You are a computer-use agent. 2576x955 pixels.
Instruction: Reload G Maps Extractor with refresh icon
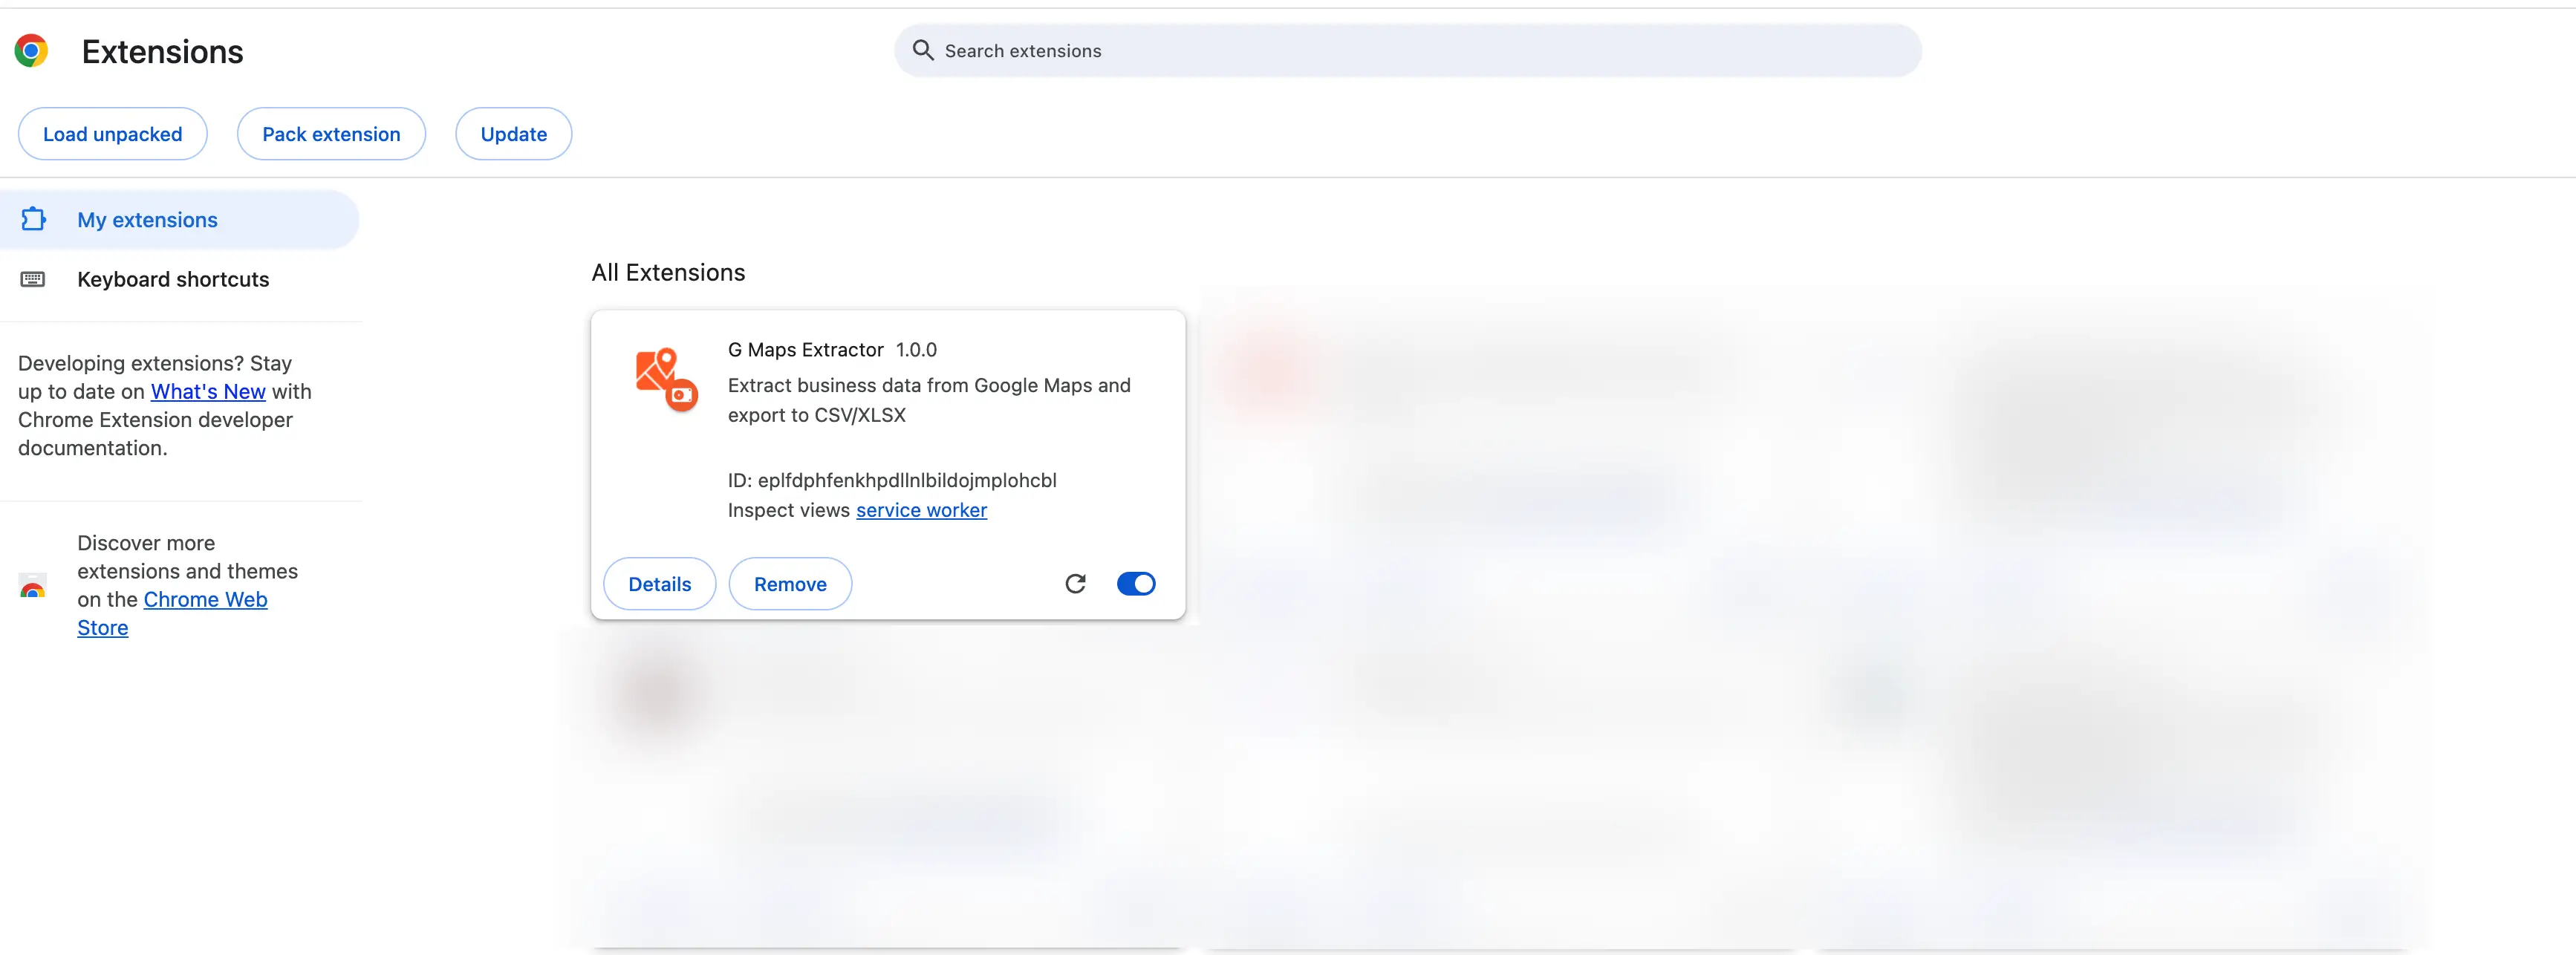(x=1075, y=584)
